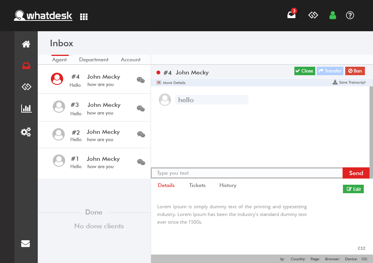Viewport: 373px width, 263px height.
Task: Open the History tab
Action: (x=228, y=185)
